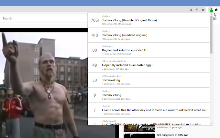Screen dimensions: 220x138
Task: Click the popup scrollbar up arrow
Action: [211, 14]
